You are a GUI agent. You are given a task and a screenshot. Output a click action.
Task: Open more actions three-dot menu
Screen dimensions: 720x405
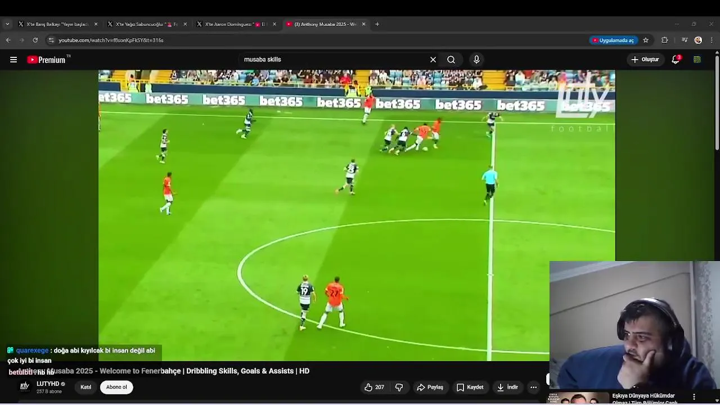(x=533, y=387)
